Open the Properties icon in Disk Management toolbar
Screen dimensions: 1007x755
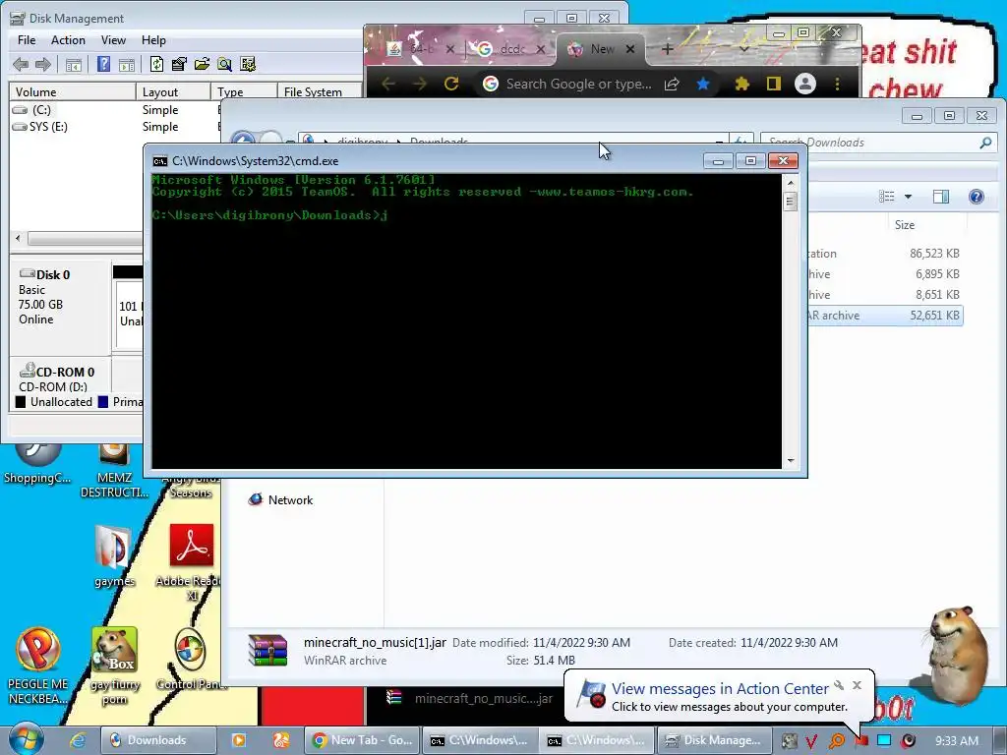tap(179, 64)
